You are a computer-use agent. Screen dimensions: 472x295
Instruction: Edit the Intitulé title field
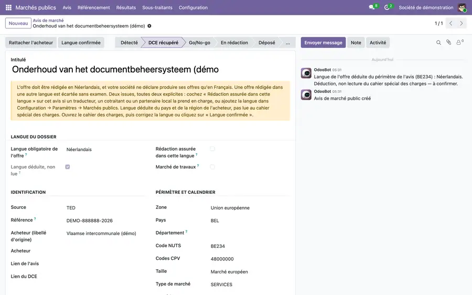coord(150,70)
